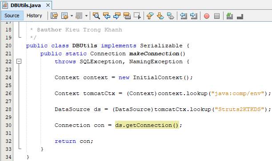Switch to the History view
The width and height of the screenshot is (272, 161).
coord(34,15)
